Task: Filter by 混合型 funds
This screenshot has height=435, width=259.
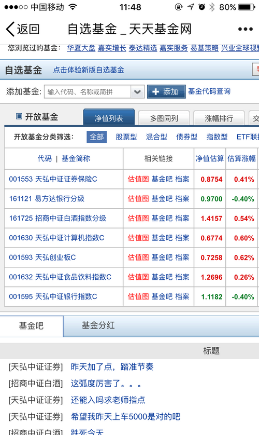Action: 156,137
